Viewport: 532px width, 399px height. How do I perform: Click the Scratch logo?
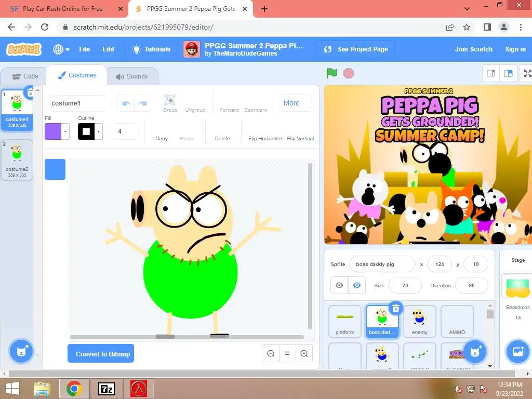coord(24,49)
